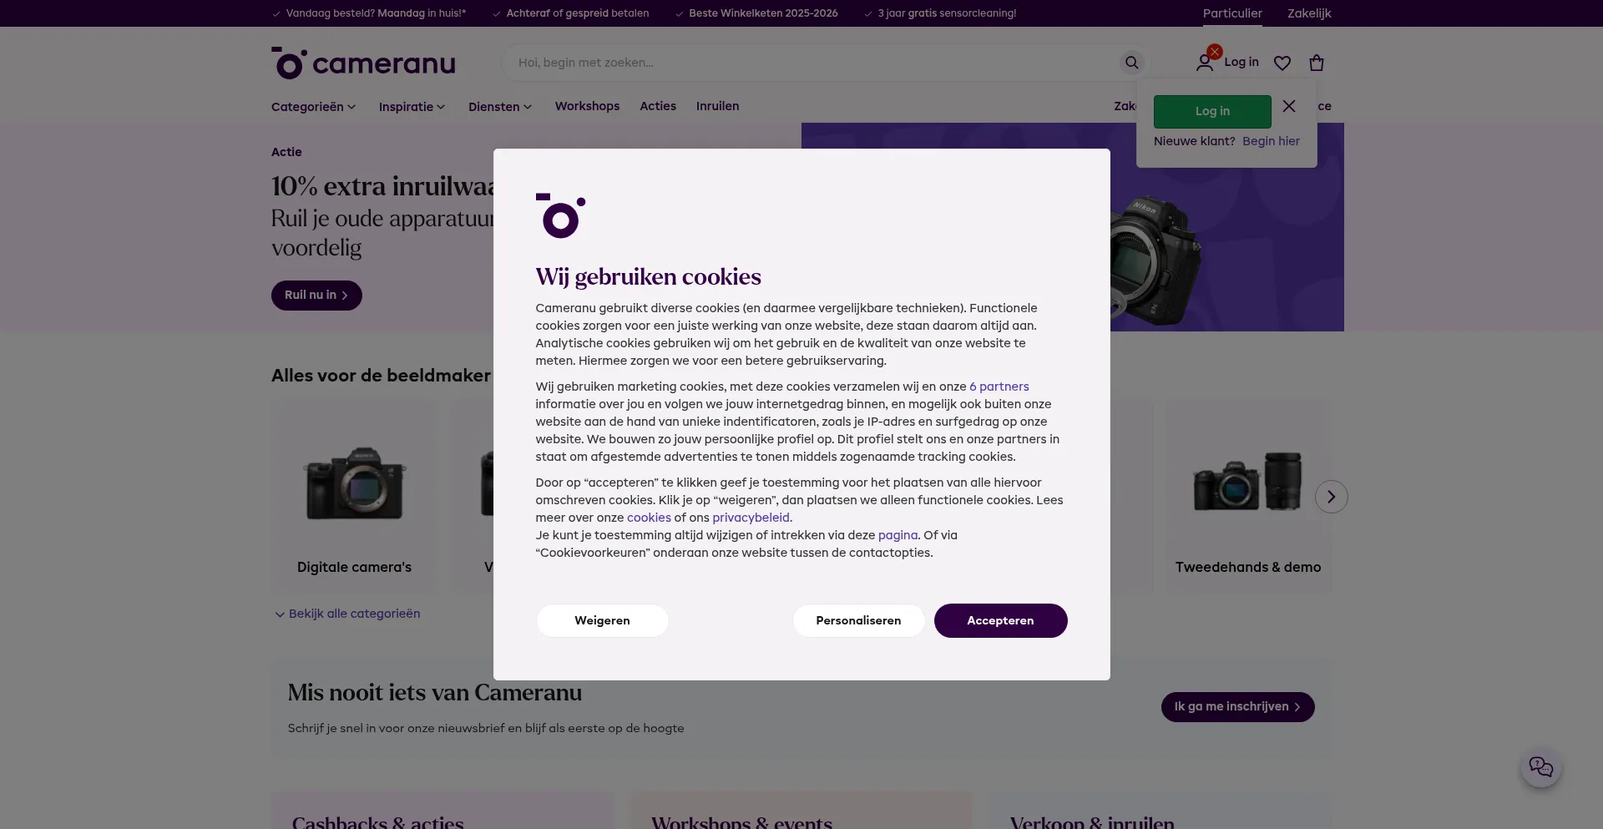Choose Personaliseren cookie settings
The height and width of the screenshot is (829, 1603).
[857, 620]
